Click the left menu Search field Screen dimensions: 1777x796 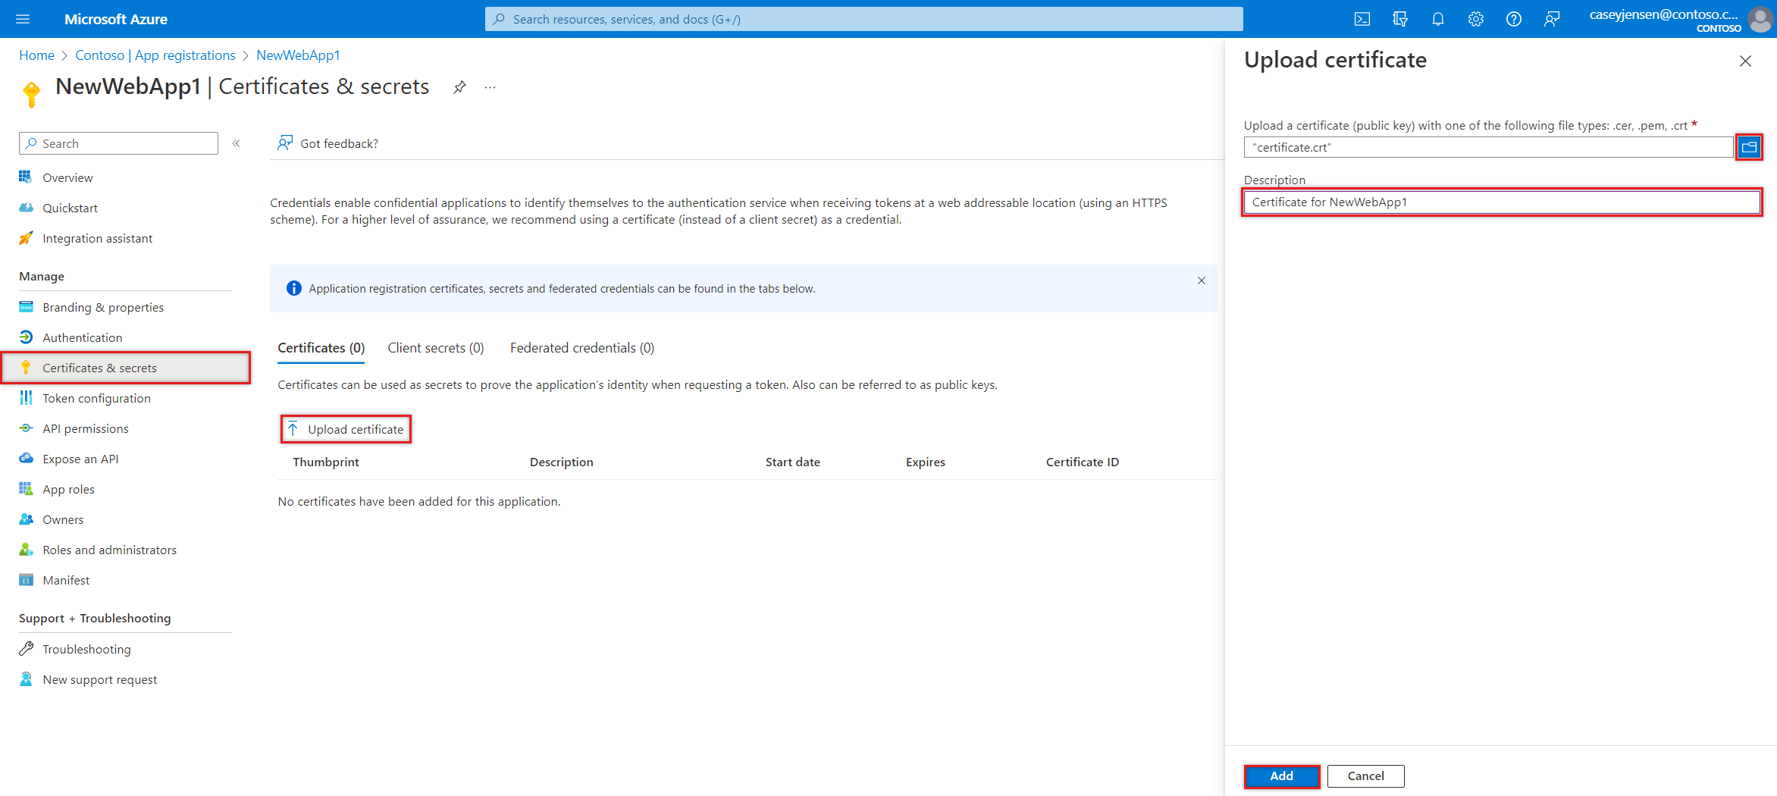118,143
